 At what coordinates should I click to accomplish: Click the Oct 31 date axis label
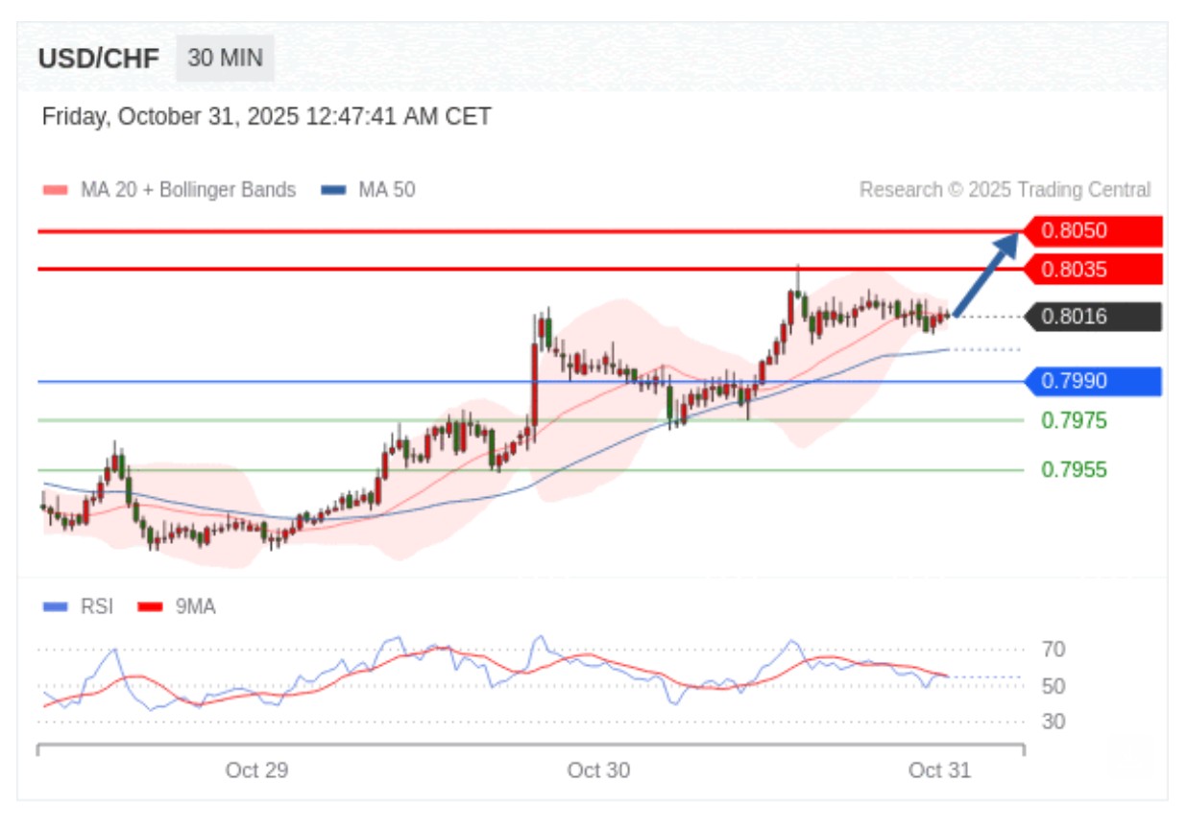[939, 770]
